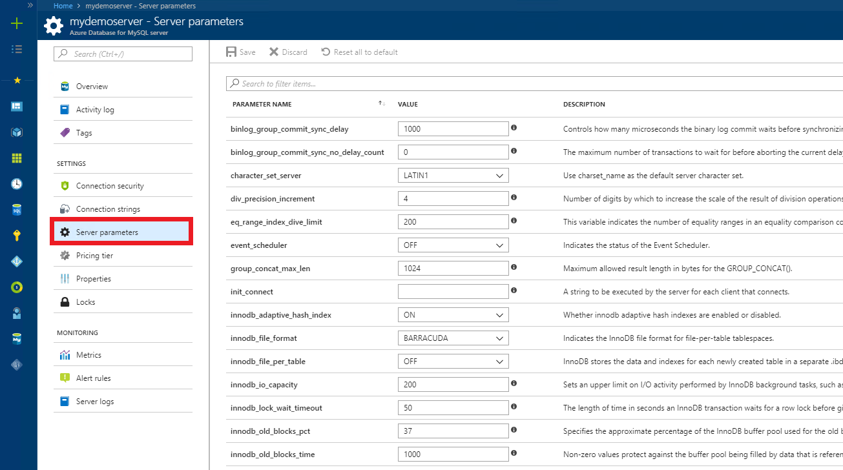
Task: Click the sidebar Search (Ctrl+/) field
Action: (x=123, y=54)
